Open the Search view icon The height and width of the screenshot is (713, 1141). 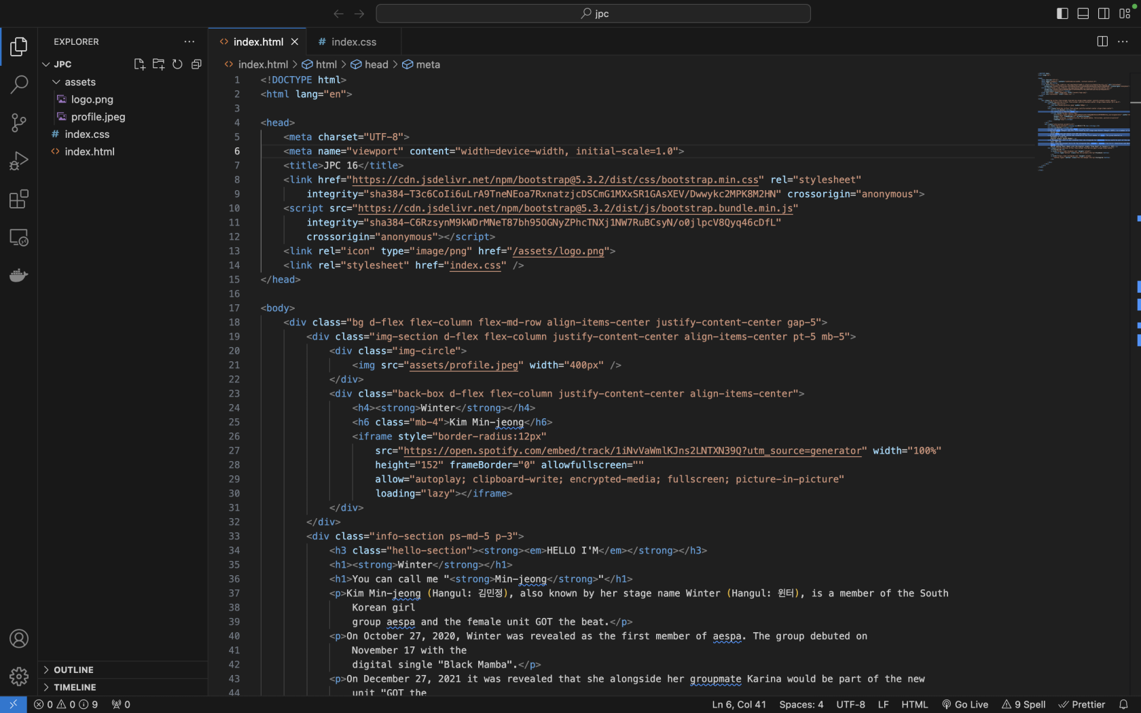(19, 84)
